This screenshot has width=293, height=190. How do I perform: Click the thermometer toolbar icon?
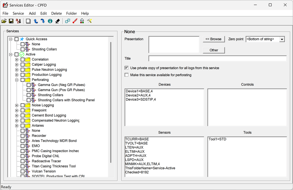[75, 21]
